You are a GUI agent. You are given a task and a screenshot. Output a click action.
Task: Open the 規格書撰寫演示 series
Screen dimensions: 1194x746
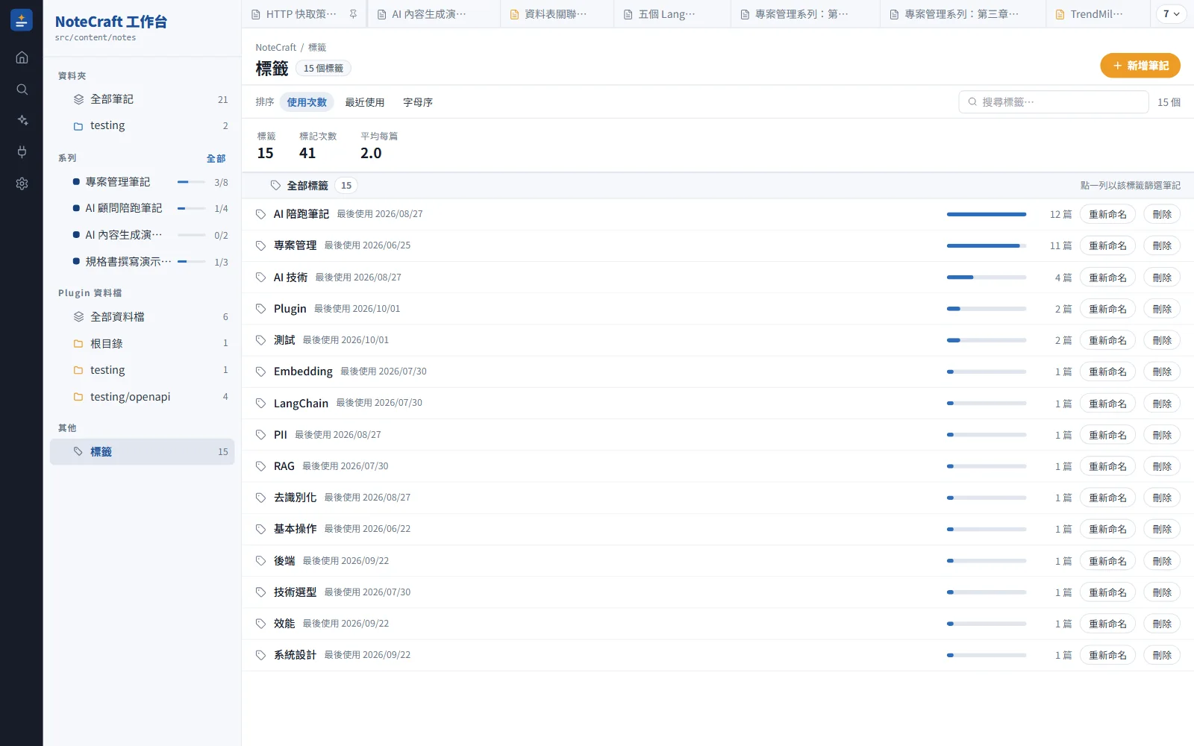pyautogui.click(x=142, y=262)
